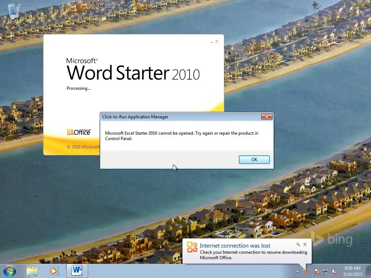Minimize the Word Starter 2010 splash window

(212, 42)
